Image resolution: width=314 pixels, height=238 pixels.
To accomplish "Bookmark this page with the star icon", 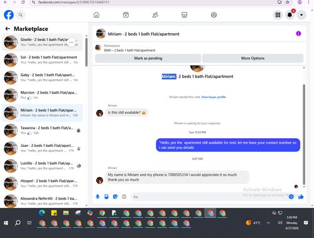I will tap(288, 2).
